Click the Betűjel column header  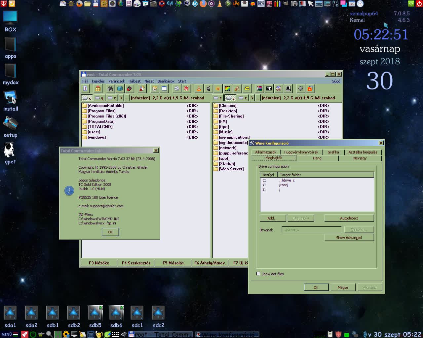(268, 175)
